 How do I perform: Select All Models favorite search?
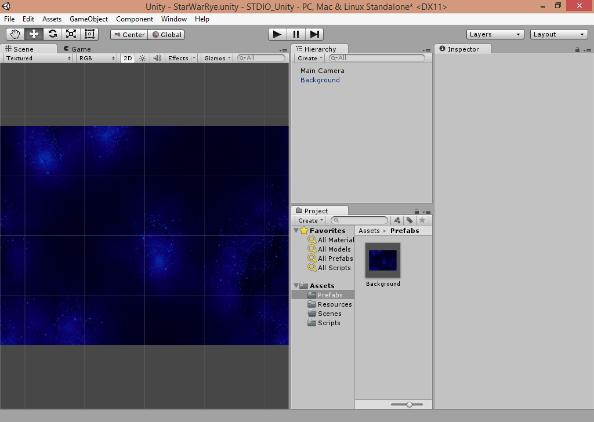(329, 249)
